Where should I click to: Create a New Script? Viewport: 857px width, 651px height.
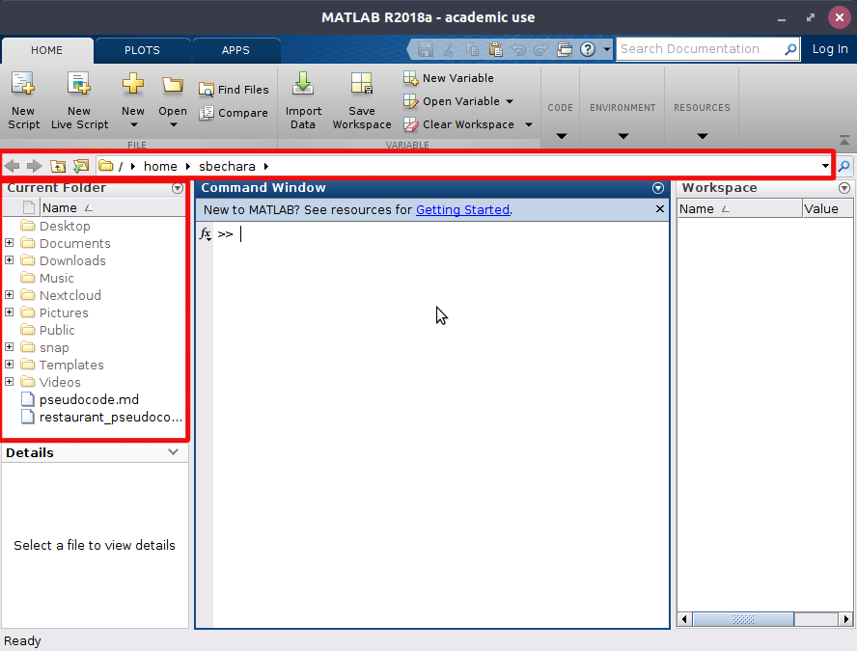click(x=23, y=100)
